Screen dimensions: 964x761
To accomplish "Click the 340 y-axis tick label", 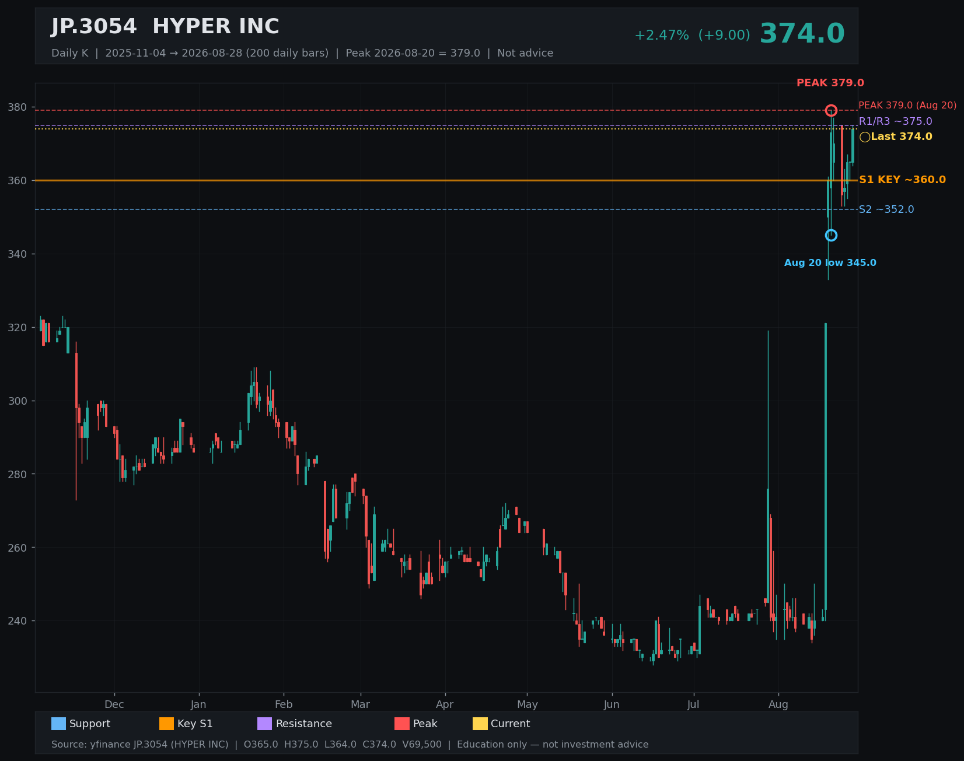I will coord(18,254).
